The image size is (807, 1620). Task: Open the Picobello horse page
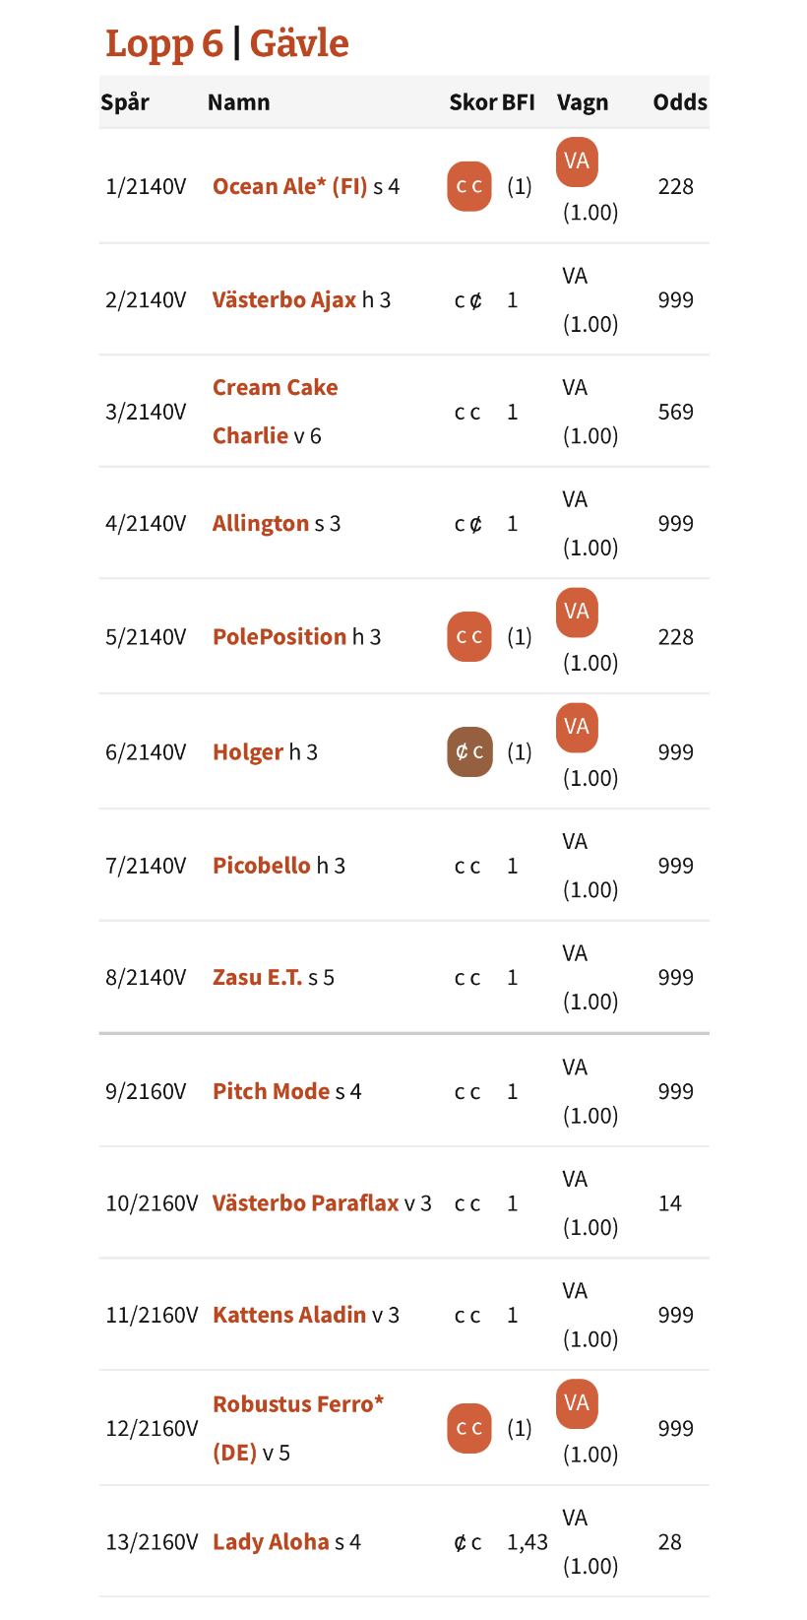[x=262, y=866]
